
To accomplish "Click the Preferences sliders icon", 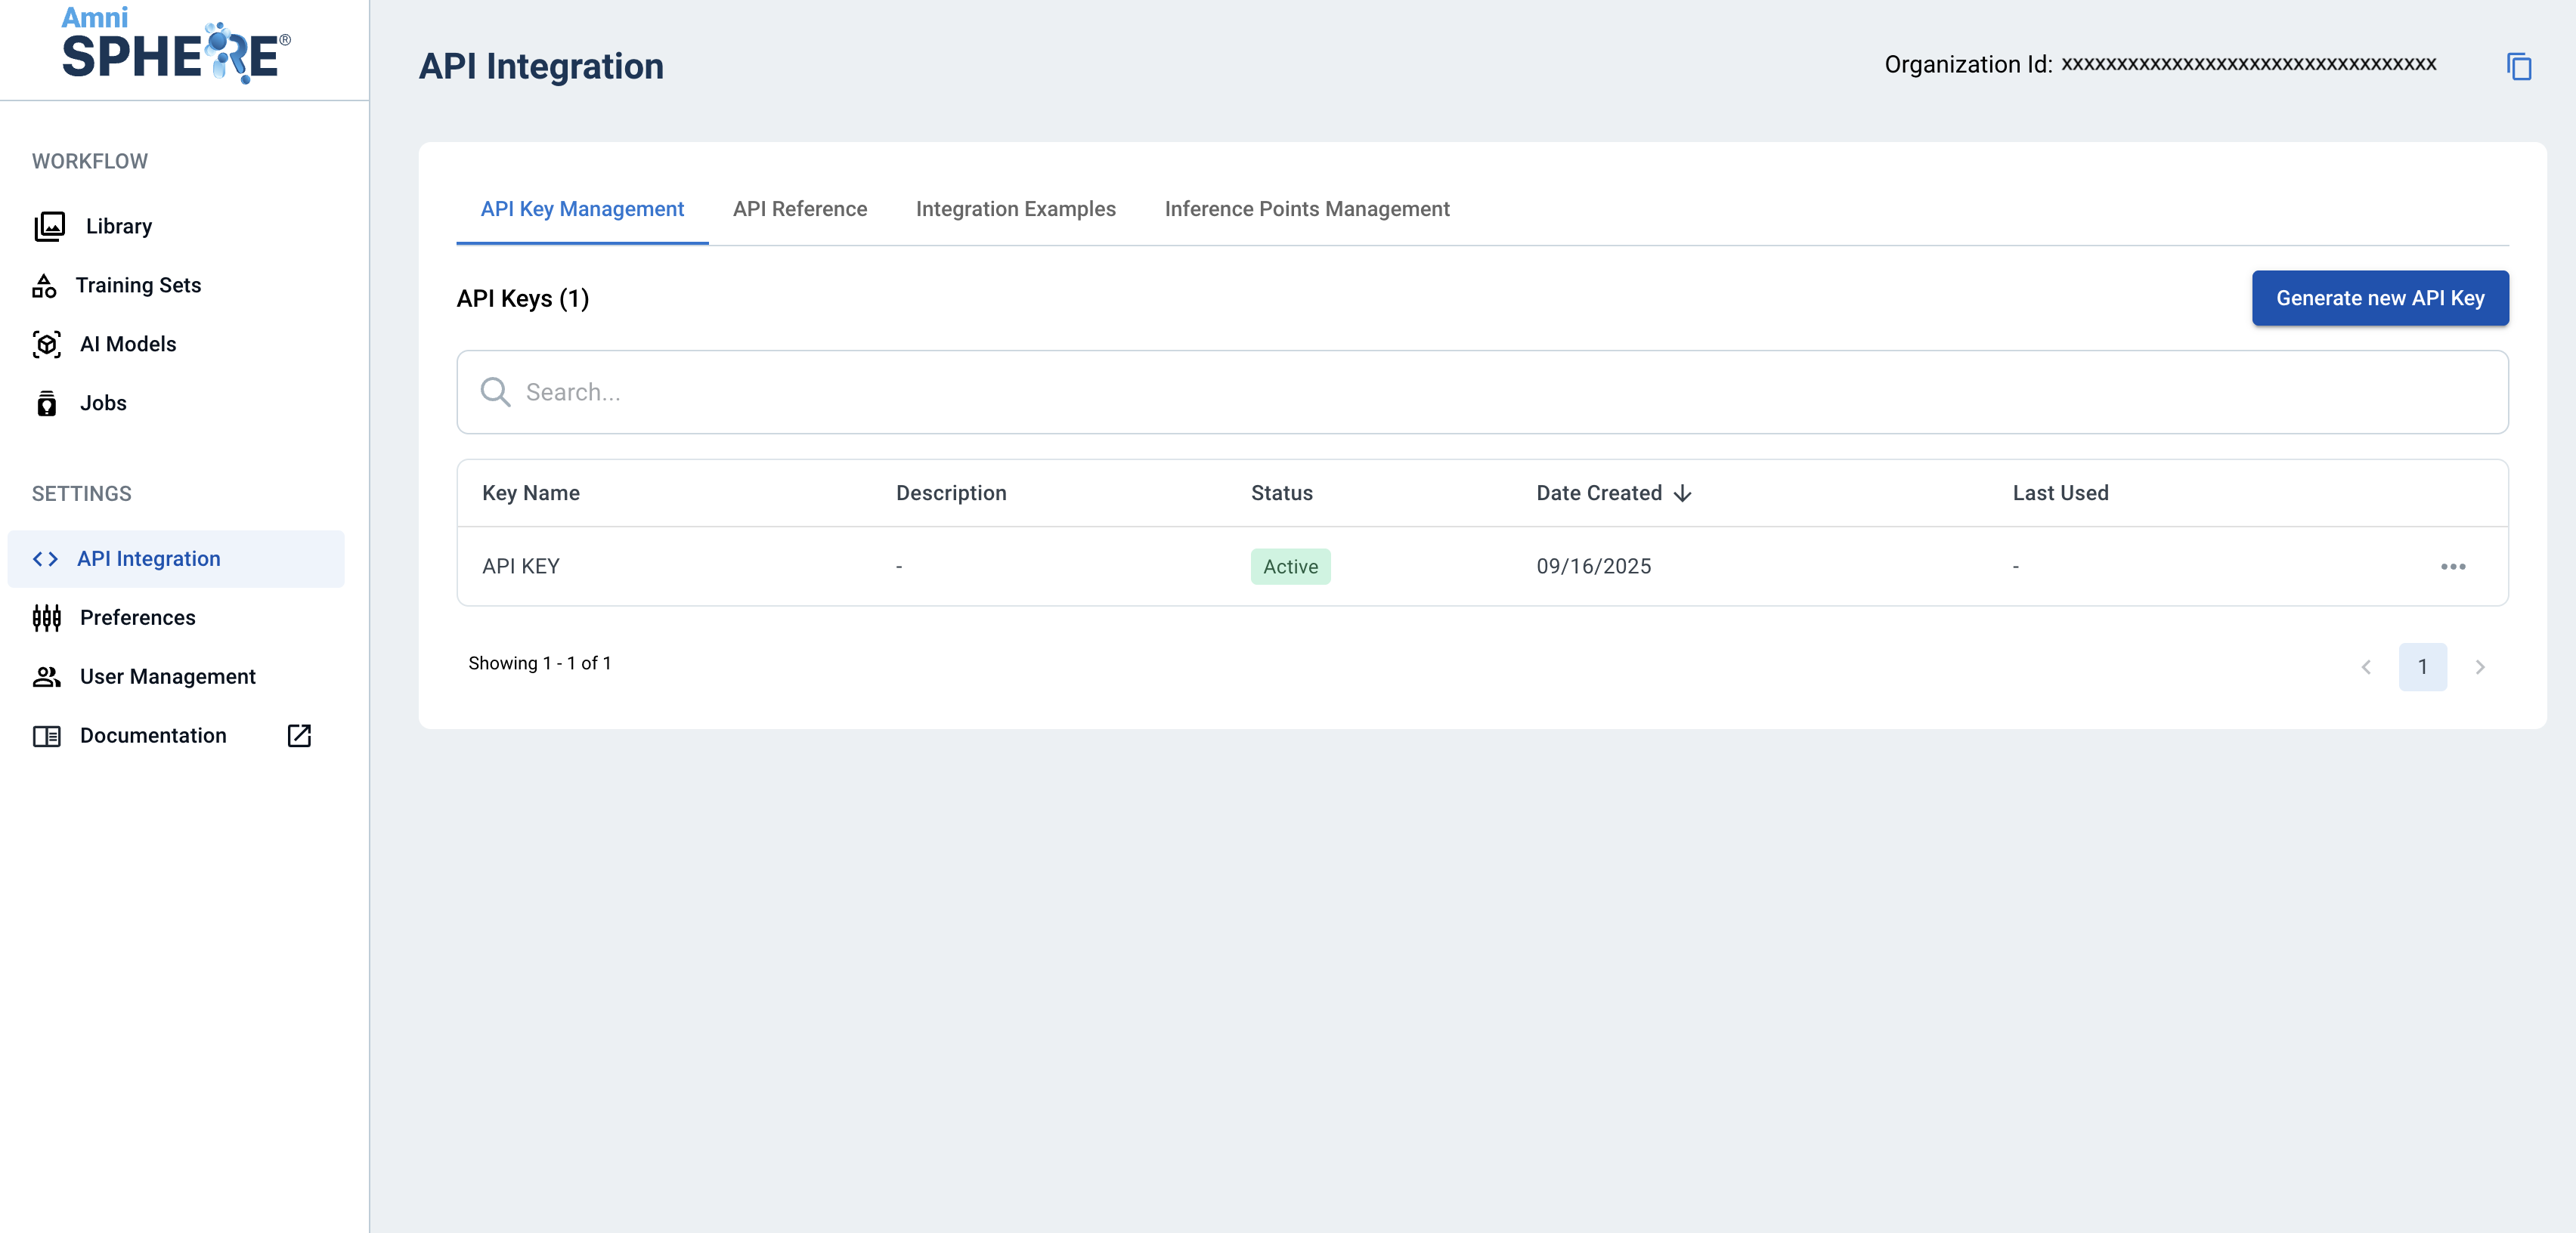I will click(x=47, y=617).
